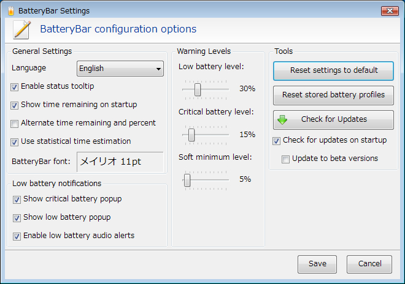Uncheck Use statistical time estimation

point(15,142)
